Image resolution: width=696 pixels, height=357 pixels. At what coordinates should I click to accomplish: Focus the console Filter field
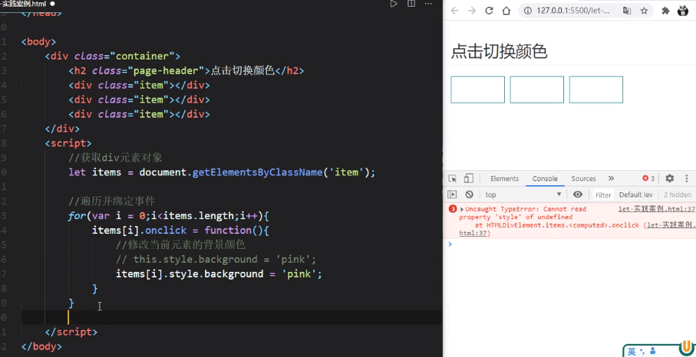pyautogui.click(x=603, y=195)
